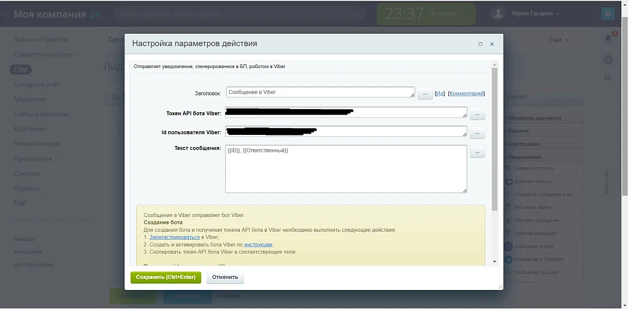The image size is (628, 309).
Task: Open value picker beside Токен API field
Action: click(477, 113)
